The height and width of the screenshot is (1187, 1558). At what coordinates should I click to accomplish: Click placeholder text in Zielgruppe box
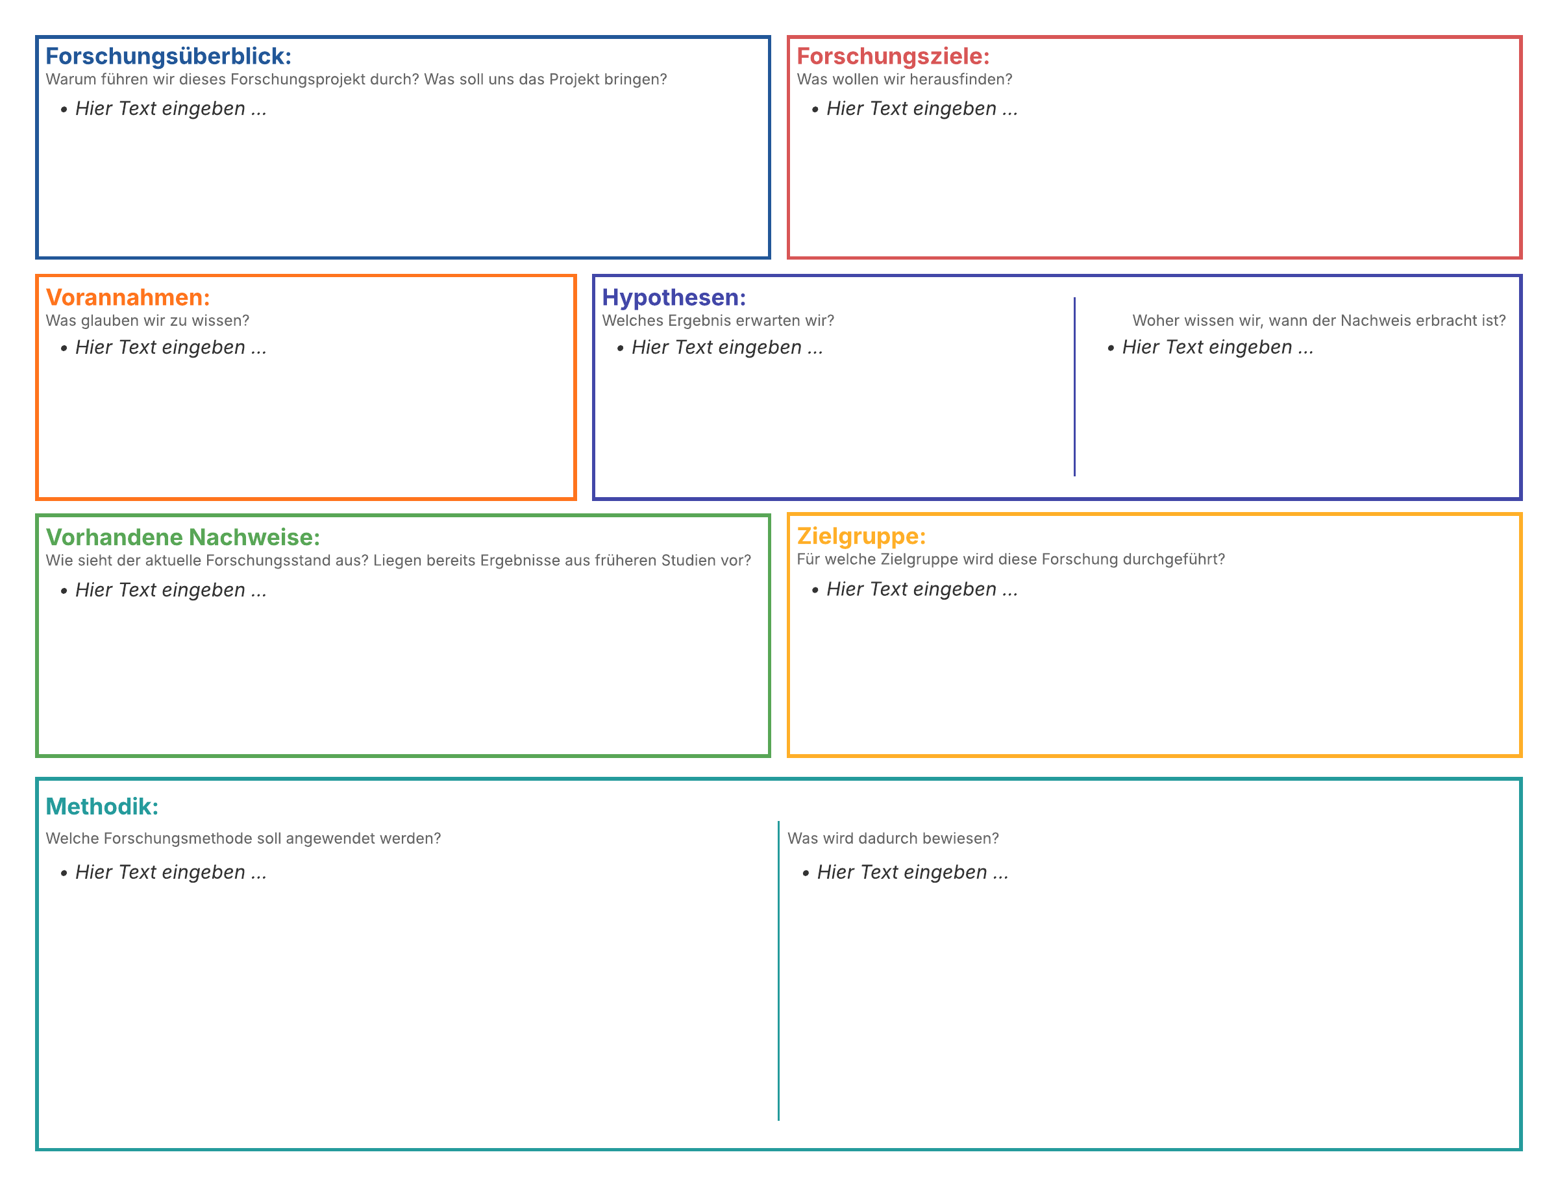coord(921,590)
